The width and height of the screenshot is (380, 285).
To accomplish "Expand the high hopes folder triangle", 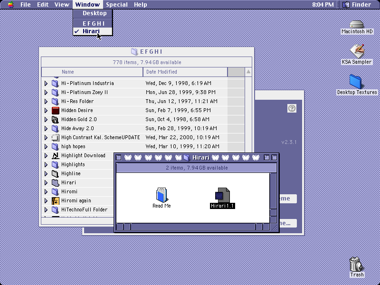I will (x=46, y=146).
